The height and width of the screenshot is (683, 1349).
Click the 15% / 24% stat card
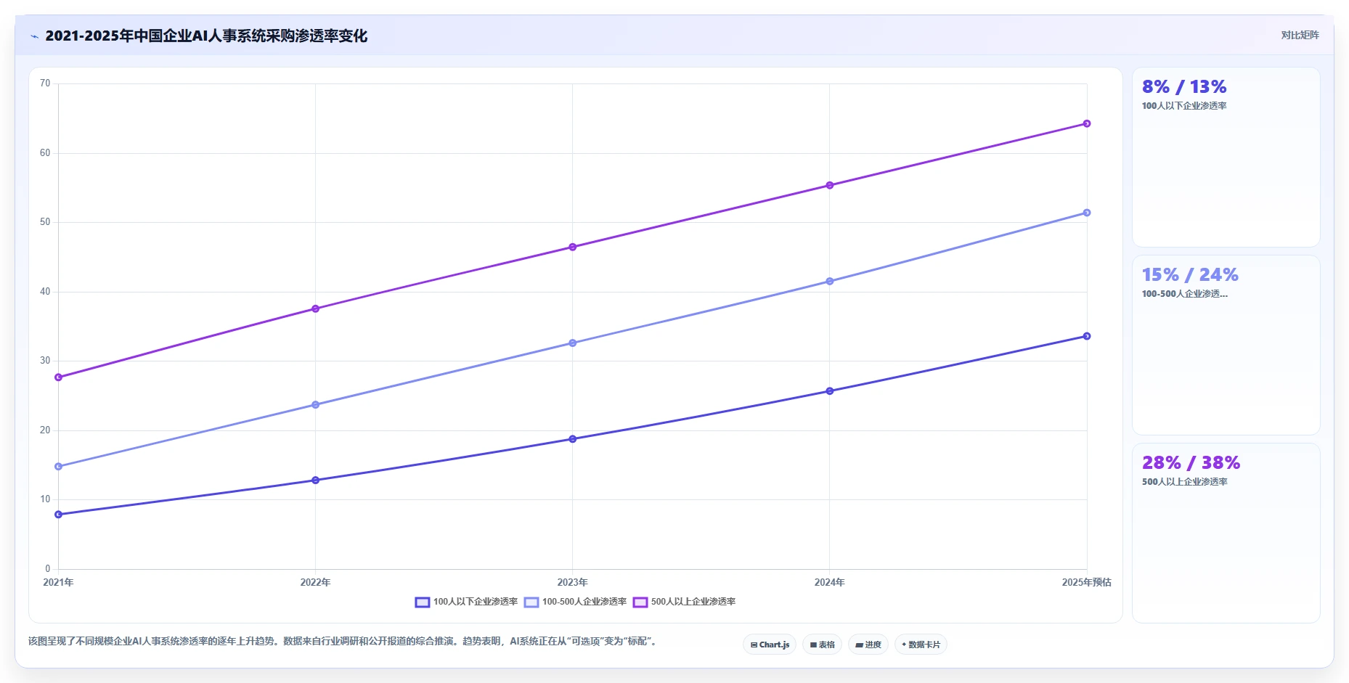[x=1226, y=345]
